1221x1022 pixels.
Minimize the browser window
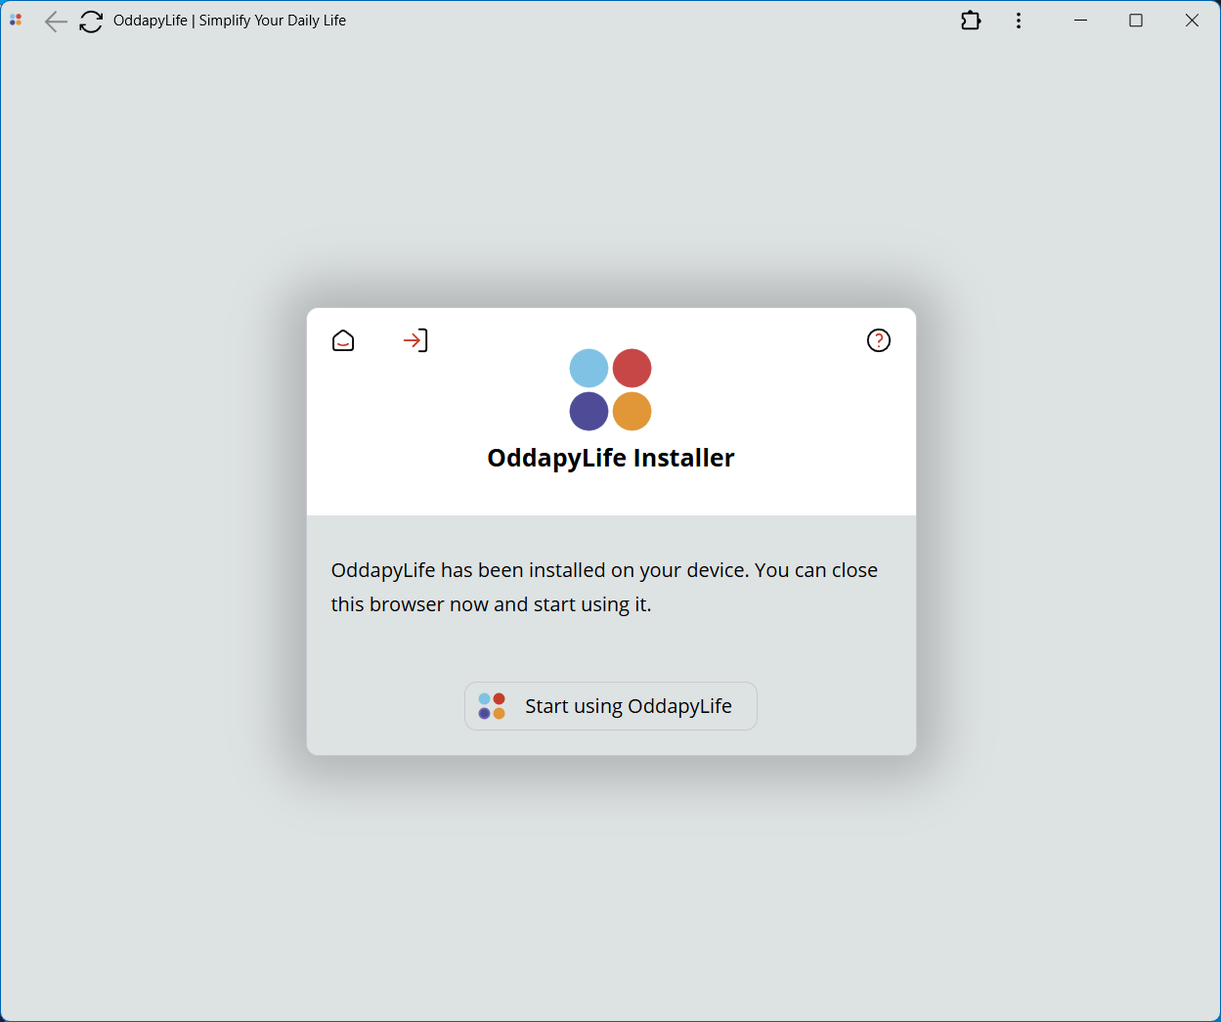1080,20
